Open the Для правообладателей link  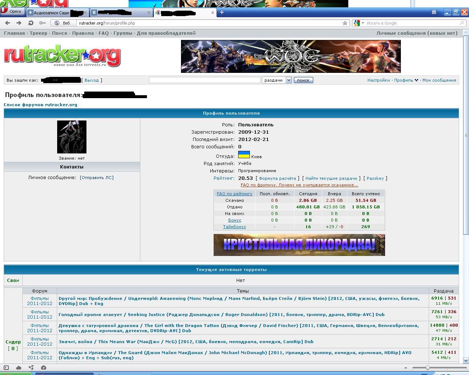coord(166,33)
